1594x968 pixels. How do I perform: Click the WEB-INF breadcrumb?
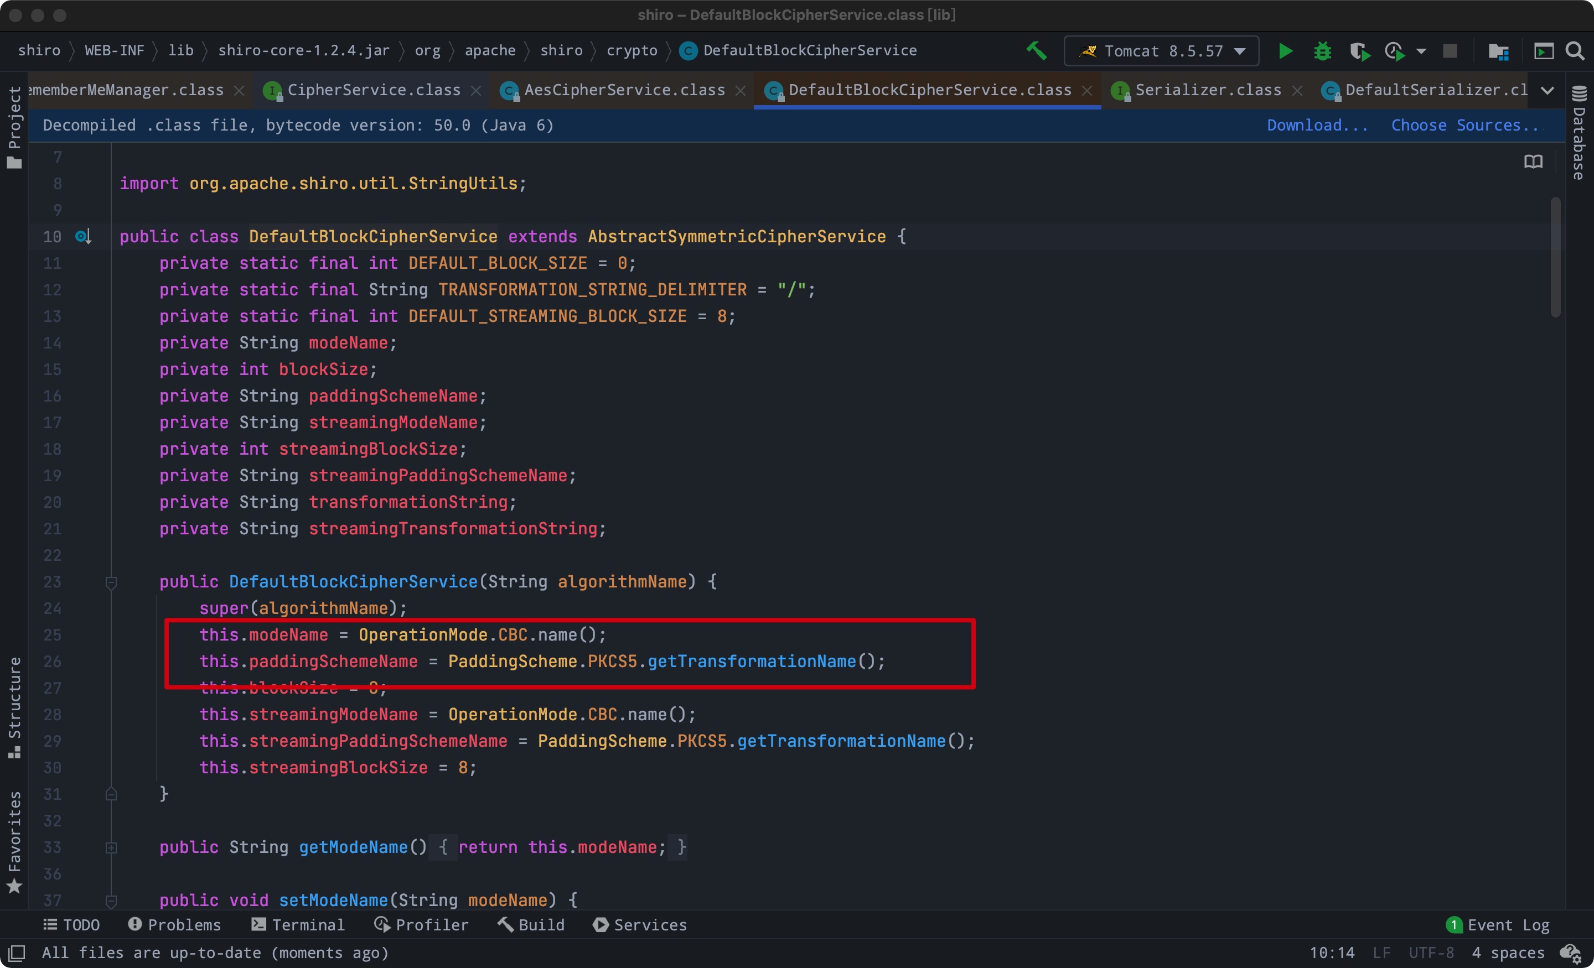[115, 50]
